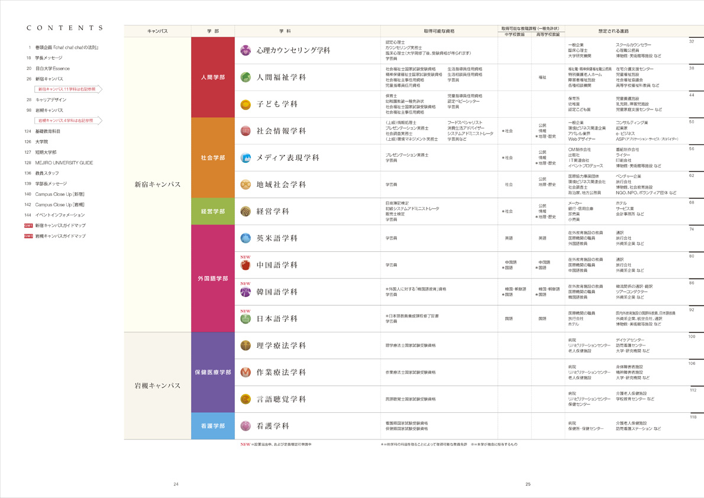Image resolution: width=704 pixels, height=498 pixels.
Task: Click the blue icon beside 英米語学科
Action: (x=245, y=238)
